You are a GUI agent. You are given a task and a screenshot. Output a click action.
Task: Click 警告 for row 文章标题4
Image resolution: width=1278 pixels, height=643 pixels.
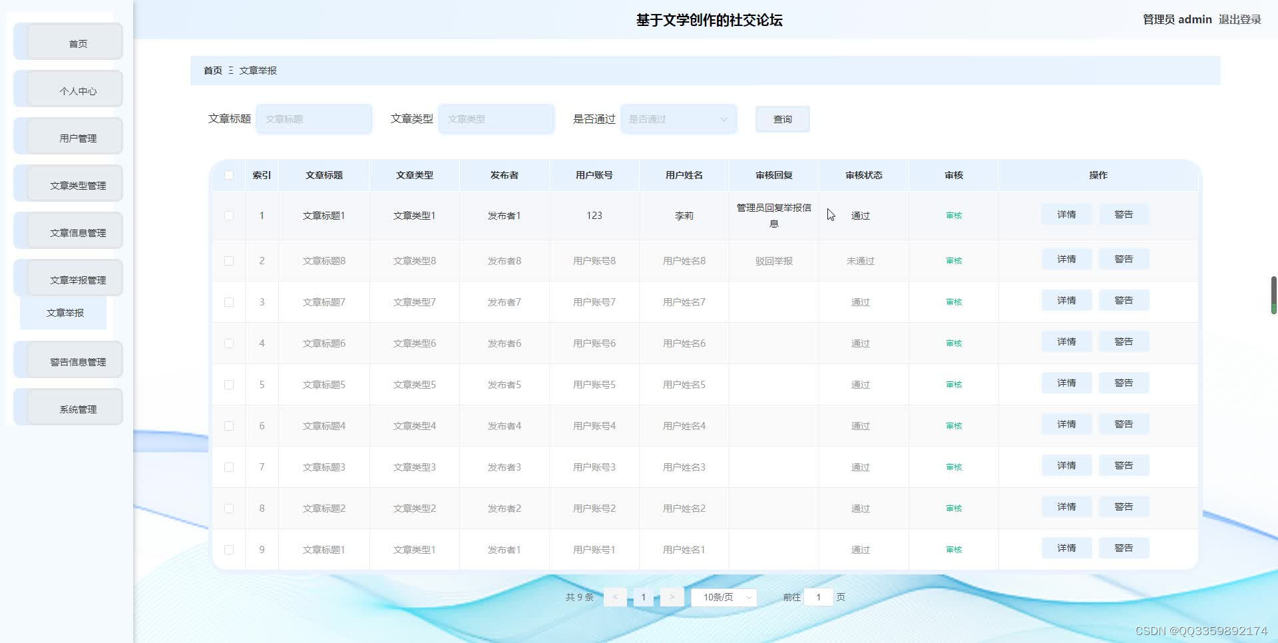(x=1124, y=424)
